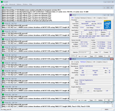Viewport: 115px width, 111px height.
Task: Minimize the Main thread child window
Action: (104, 8)
